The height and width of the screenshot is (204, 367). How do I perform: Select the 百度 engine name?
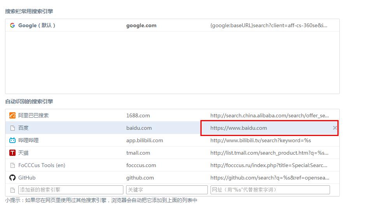[23, 128]
